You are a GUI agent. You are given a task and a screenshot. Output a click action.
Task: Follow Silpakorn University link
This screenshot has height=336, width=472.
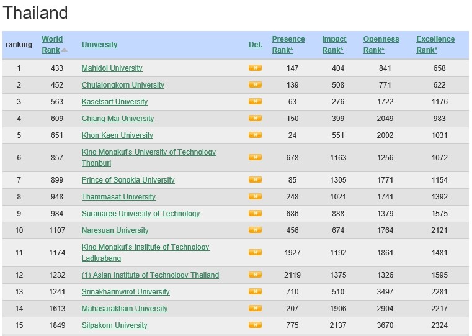click(x=114, y=325)
